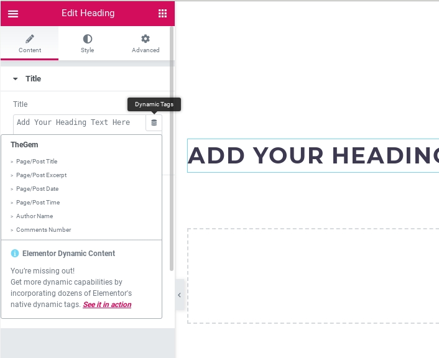Viewport: 439px width, 358px height.
Task: Open the hamburger menu in header
Action: pos(13,14)
